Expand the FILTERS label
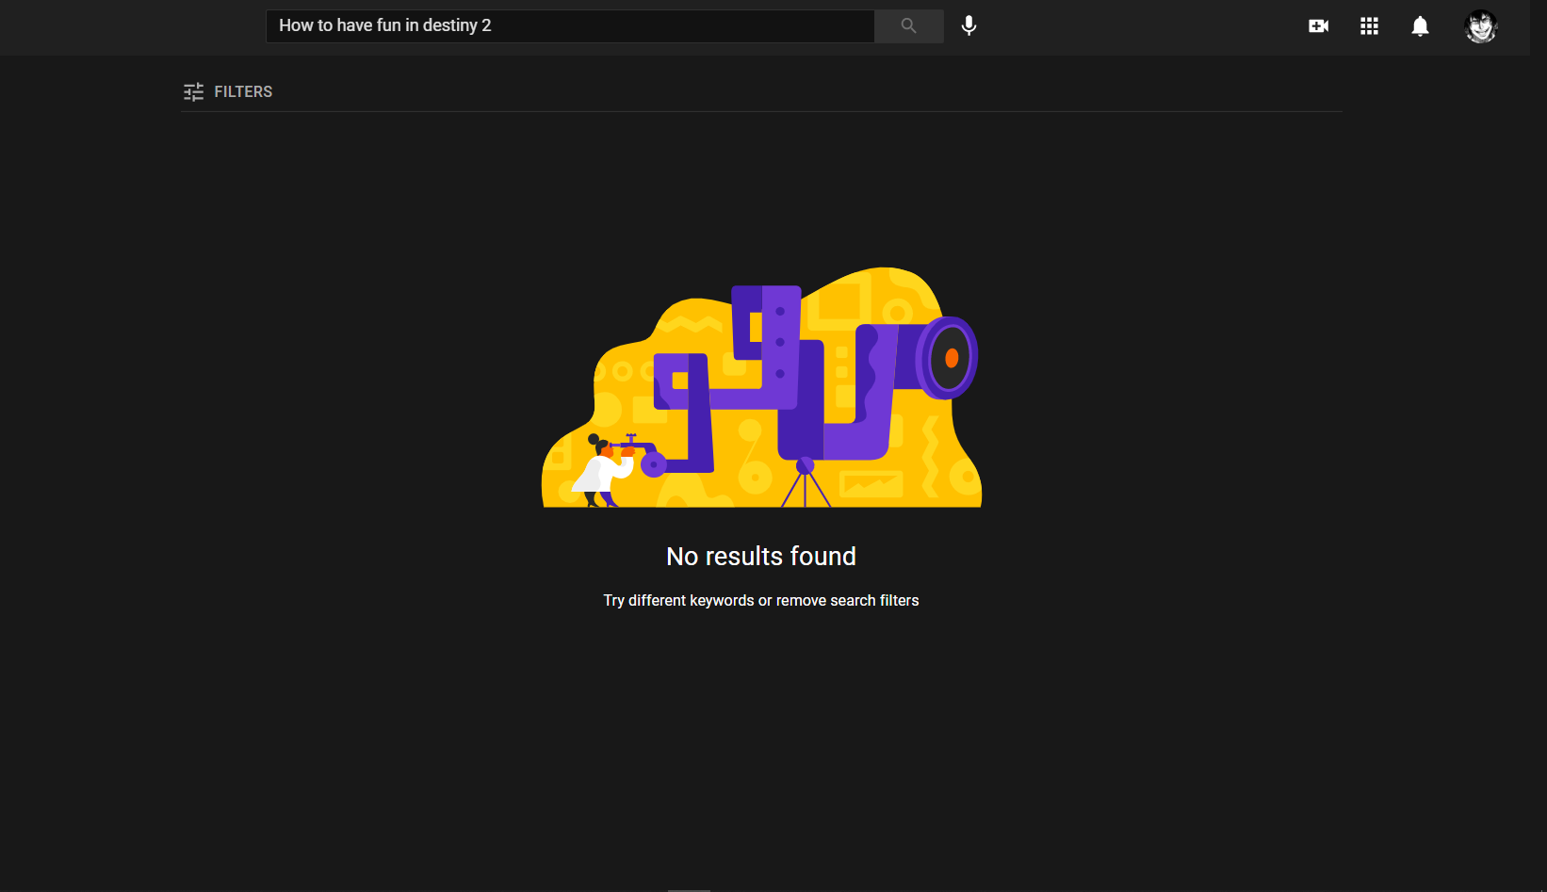1547x892 pixels. (243, 91)
